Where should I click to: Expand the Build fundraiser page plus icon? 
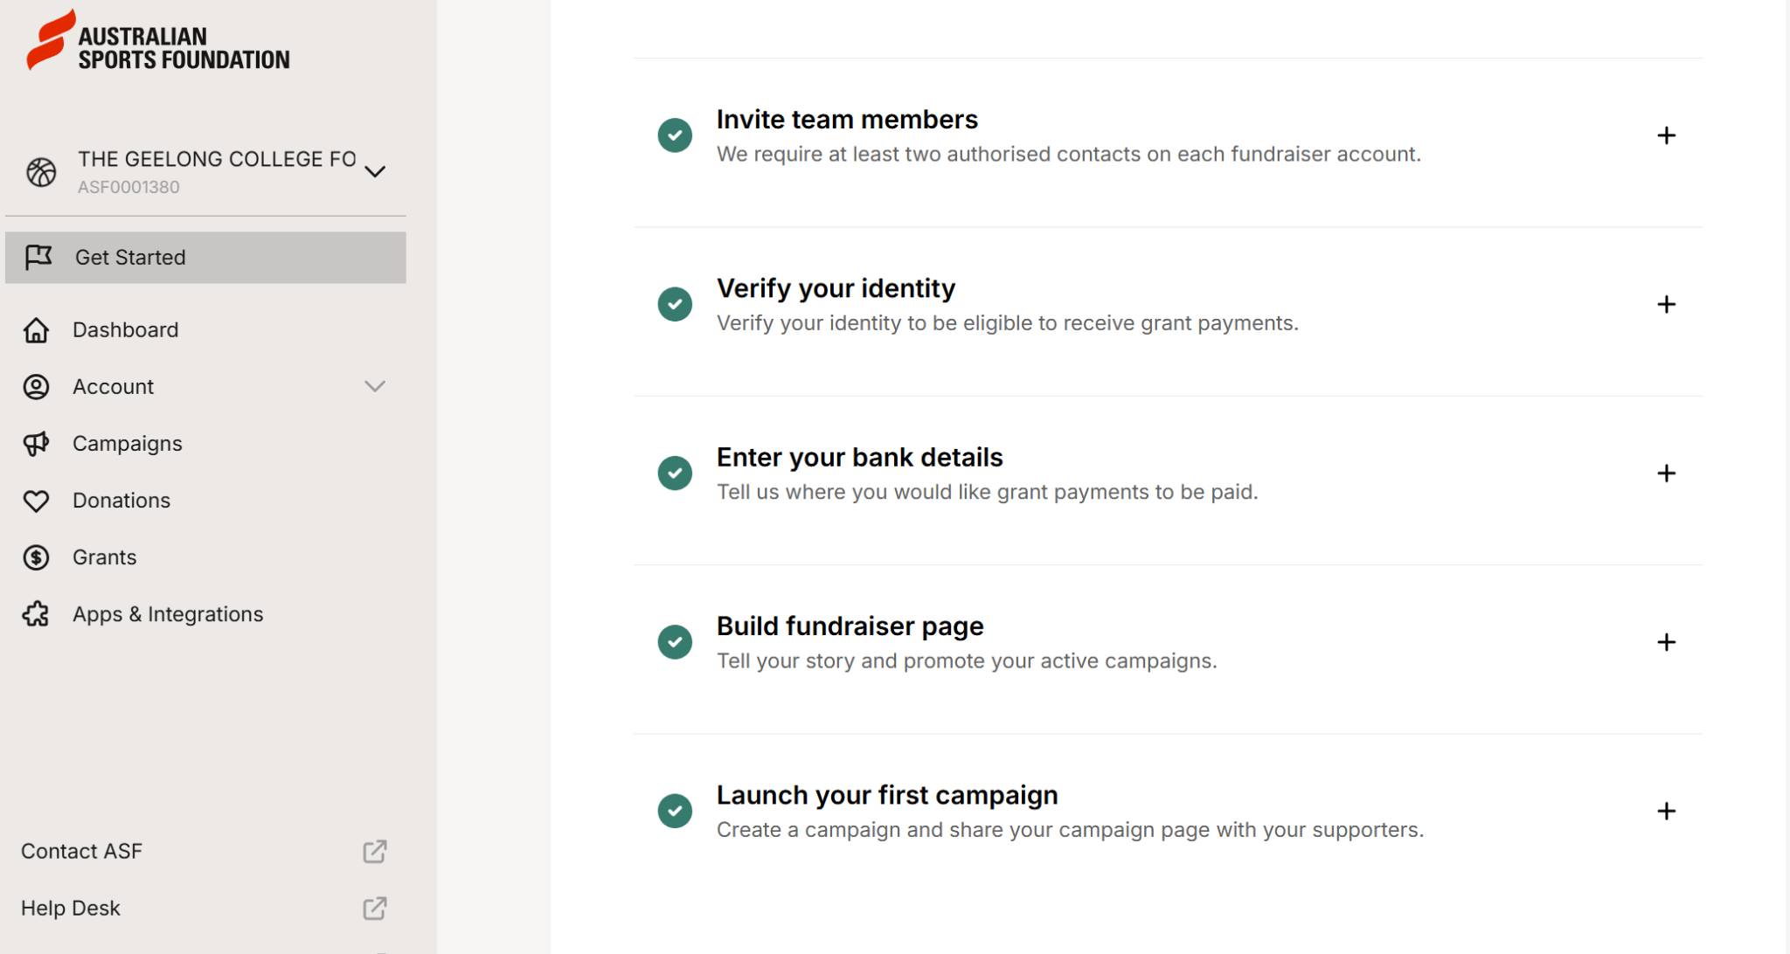[x=1667, y=642]
